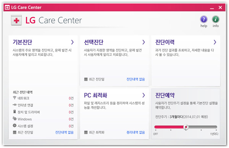Viewport: 229px width, 148px height.
Task: Click the 선택진단 heading
Action: pyautogui.click(x=94, y=42)
